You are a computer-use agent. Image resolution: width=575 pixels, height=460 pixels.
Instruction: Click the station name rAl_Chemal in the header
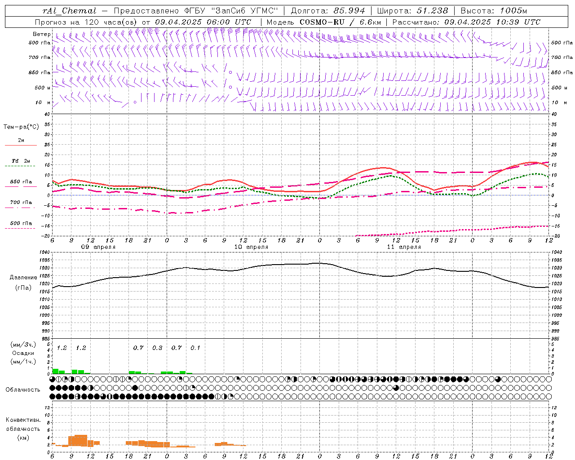[x=69, y=11]
